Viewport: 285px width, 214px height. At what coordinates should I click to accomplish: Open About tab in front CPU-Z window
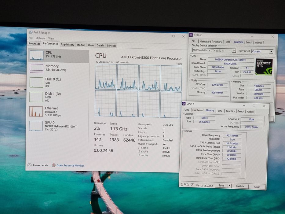click(x=250, y=112)
